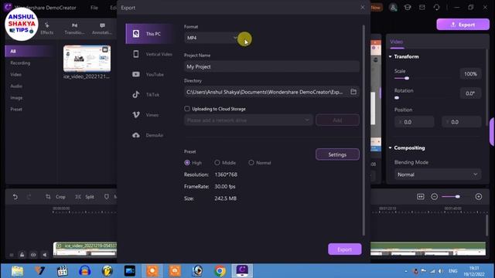The height and width of the screenshot is (278, 495).
Task: Open the Annotations panel
Action: [102, 29]
